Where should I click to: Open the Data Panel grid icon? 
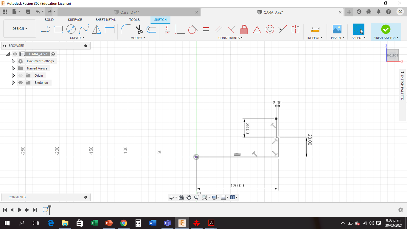coord(5,12)
